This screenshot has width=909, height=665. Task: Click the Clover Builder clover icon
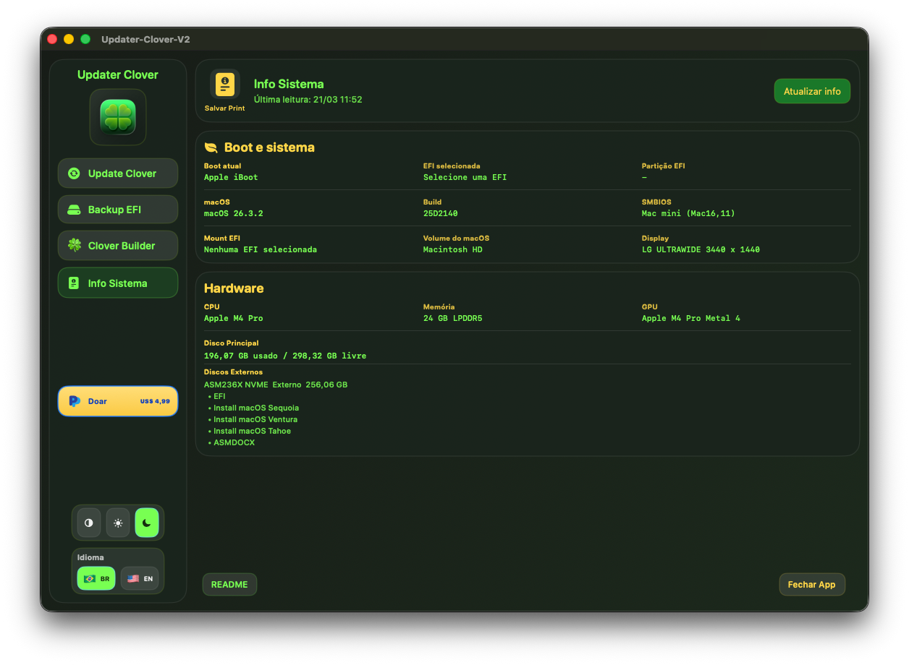click(x=73, y=245)
